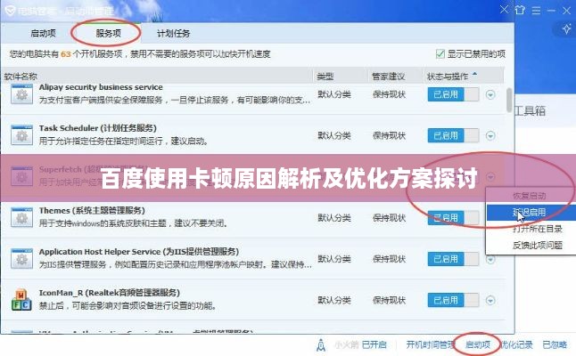Click the Alipay security service gear icon
Screen dimensions: 576x356
(x=21, y=94)
